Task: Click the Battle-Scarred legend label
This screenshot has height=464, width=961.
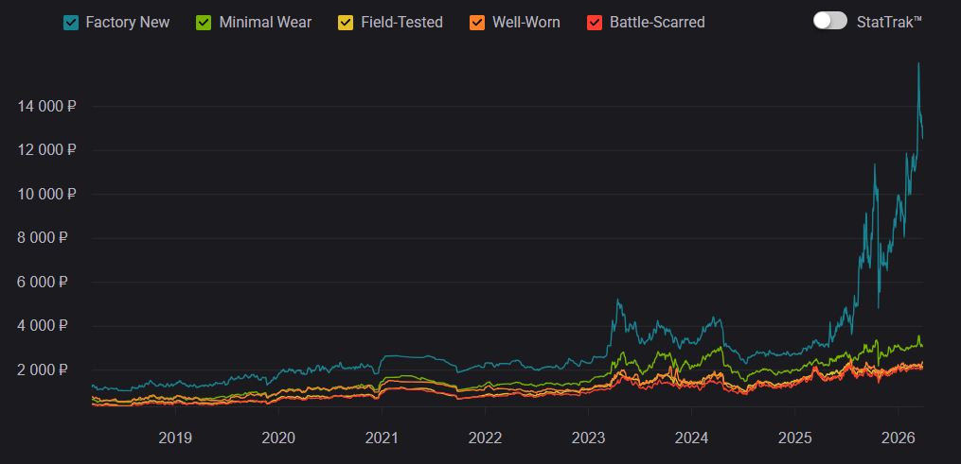Action: (656, 22)
